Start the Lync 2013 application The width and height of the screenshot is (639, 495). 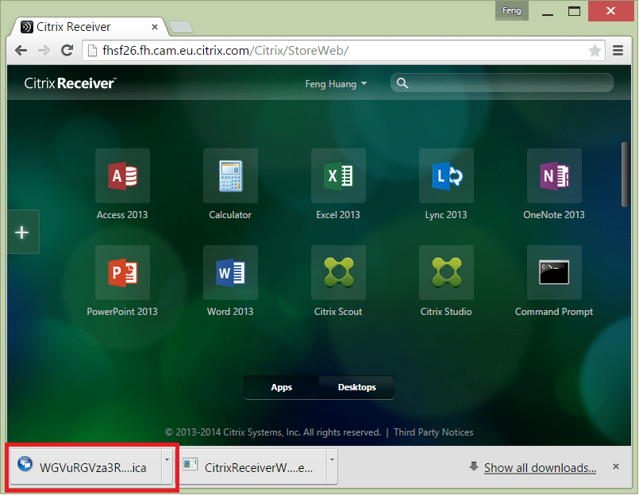[446, 175]
